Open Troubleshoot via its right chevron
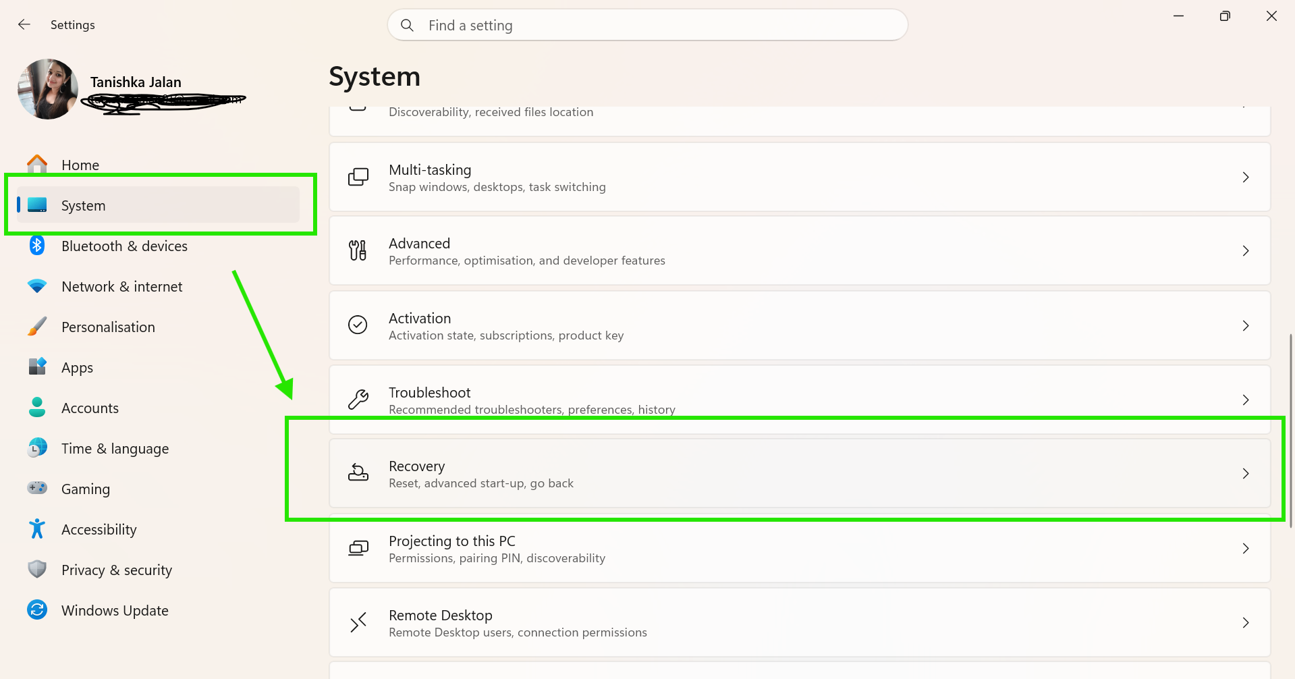 1246,400
